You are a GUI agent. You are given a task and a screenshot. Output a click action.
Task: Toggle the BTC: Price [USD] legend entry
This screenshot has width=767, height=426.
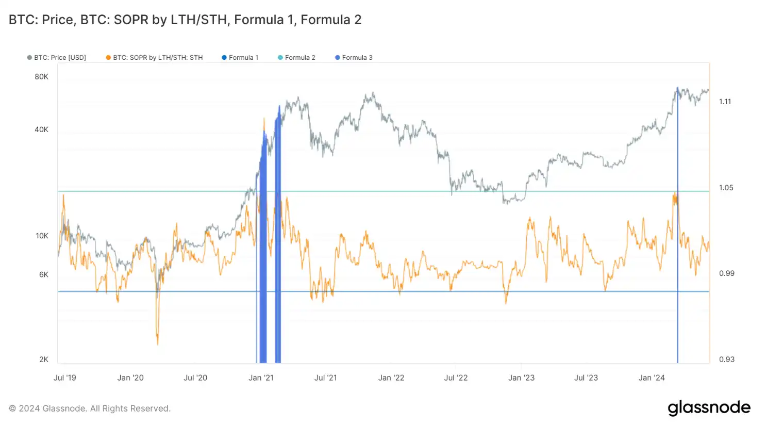57,57
